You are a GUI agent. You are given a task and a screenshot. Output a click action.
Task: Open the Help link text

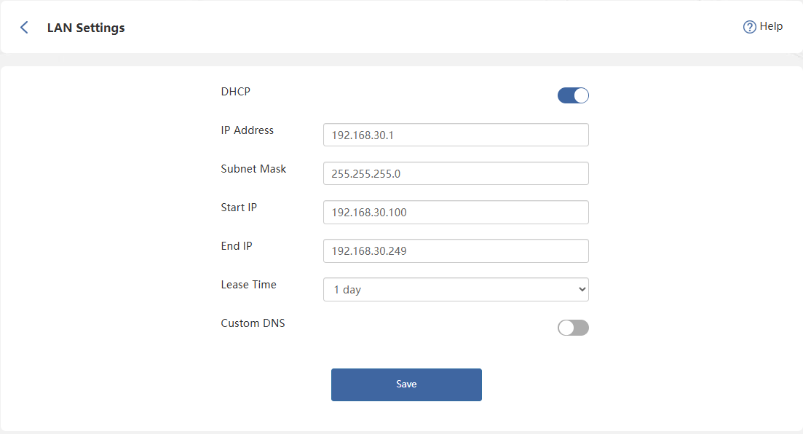(771, 26)
